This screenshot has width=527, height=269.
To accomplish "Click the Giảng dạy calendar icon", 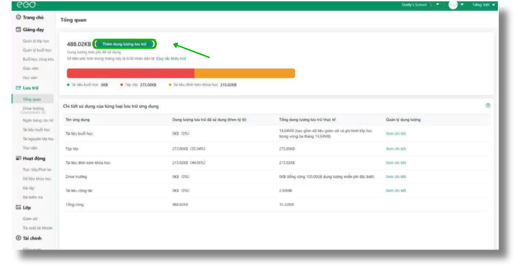I will click(x=18, y=30).
